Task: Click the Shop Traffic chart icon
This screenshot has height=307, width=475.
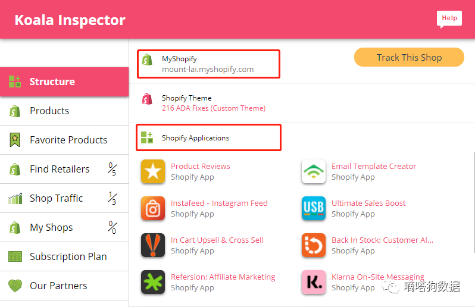Action: pos(15,198)
